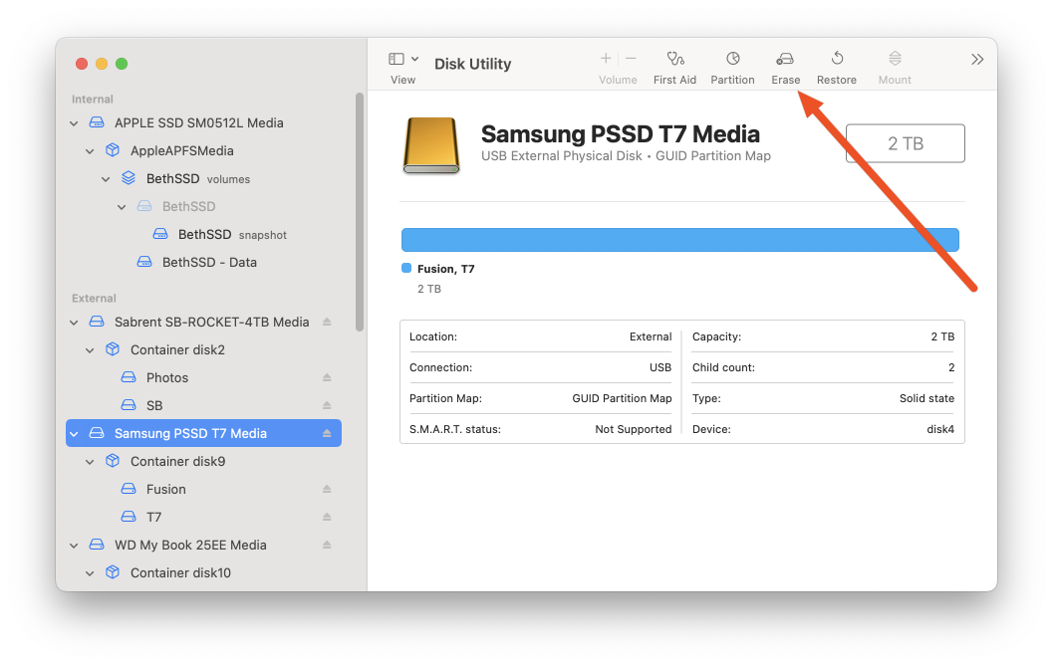Click the Mount toolbar icon
Viewport: 1053px width, 665px height.
click(x=895, y=59)
